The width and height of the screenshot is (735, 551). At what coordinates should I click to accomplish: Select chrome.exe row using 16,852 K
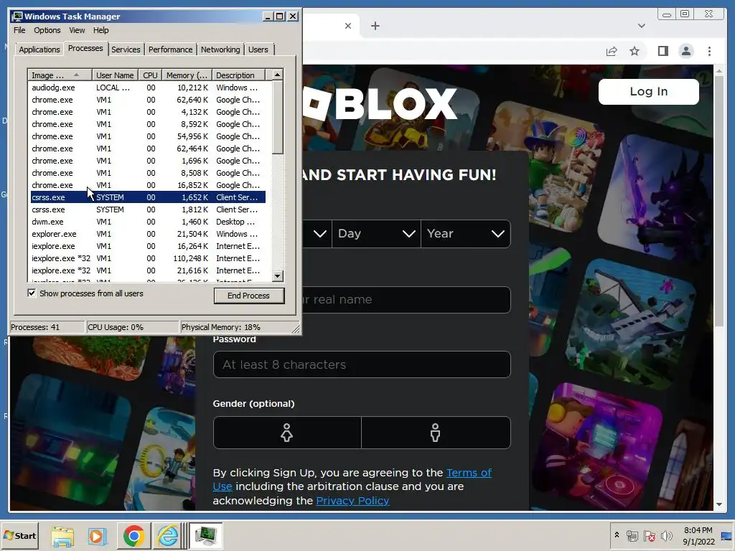tap(148, 185)
